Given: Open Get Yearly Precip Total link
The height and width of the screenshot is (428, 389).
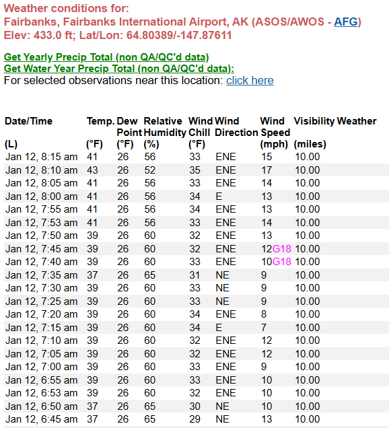Looking at the screenshot, I should coord(106,57).
